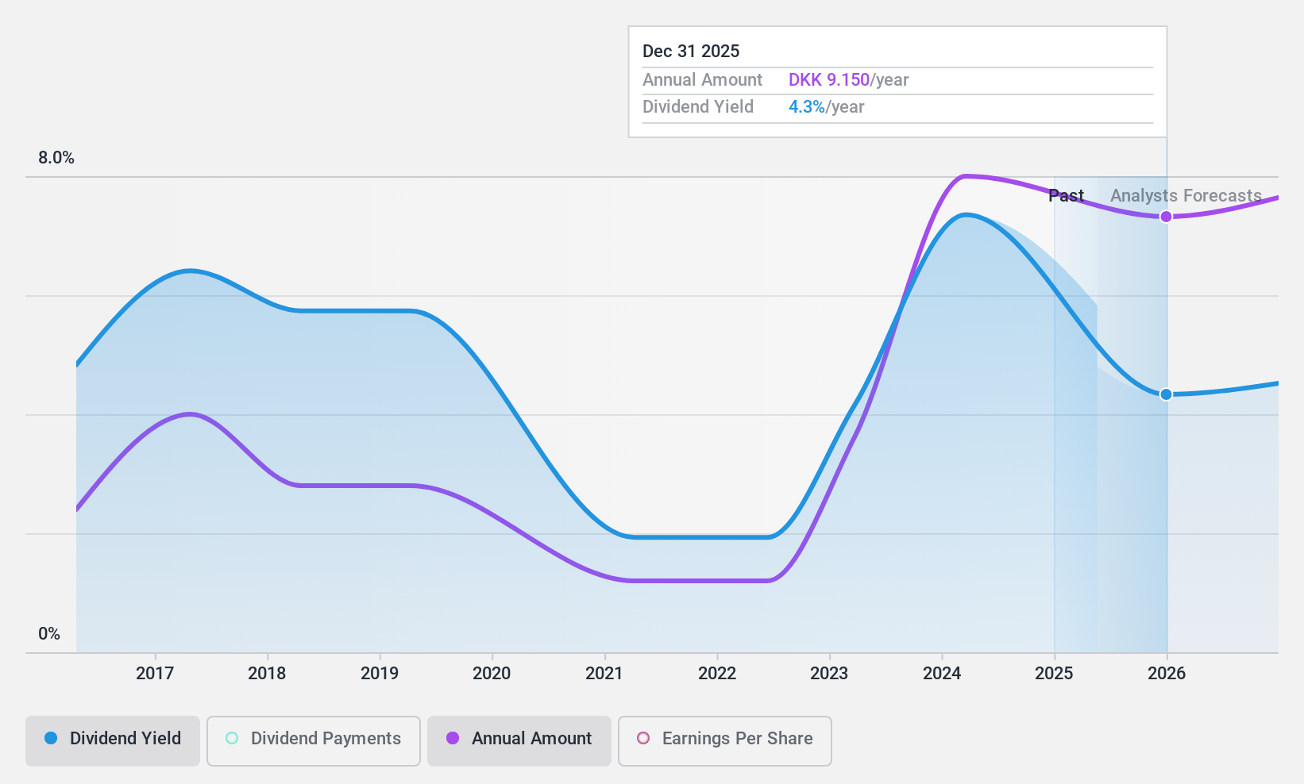The image size is (1304, 784).
Task: Toggle the Dividend Yield series
Action: click(x=113, y=741)
